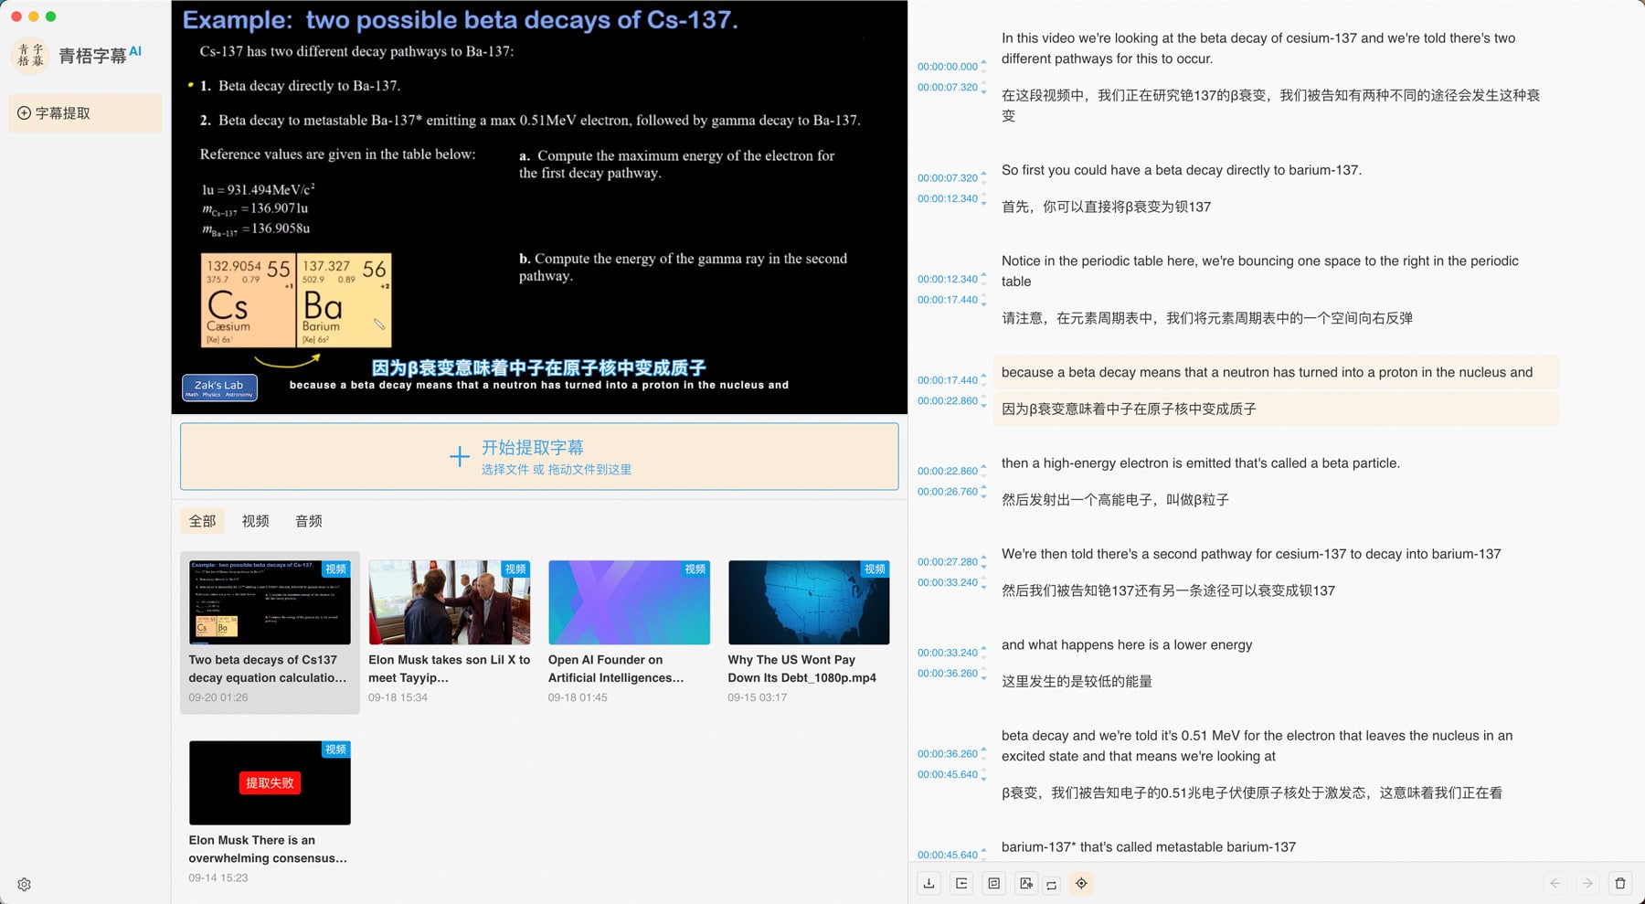Image resolution: width=1645 pixels, height=904 pixels.
Task: Open the translation settings icon with A symbol
Action: click(x=1026, y=883)
